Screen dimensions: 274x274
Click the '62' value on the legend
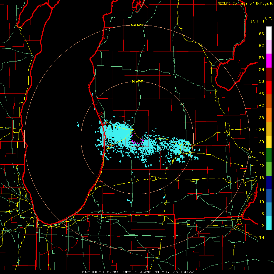pos(262,46)
